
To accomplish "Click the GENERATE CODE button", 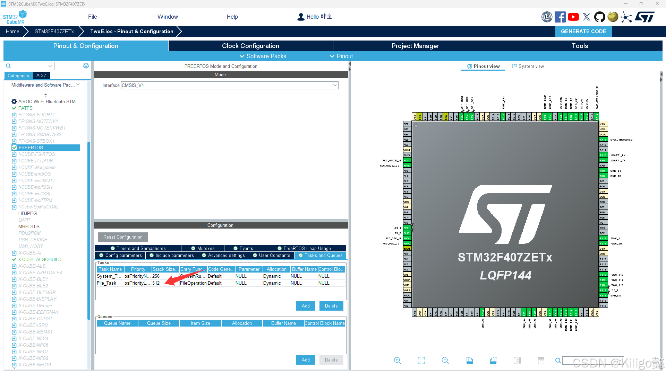I will click(583, 31).
